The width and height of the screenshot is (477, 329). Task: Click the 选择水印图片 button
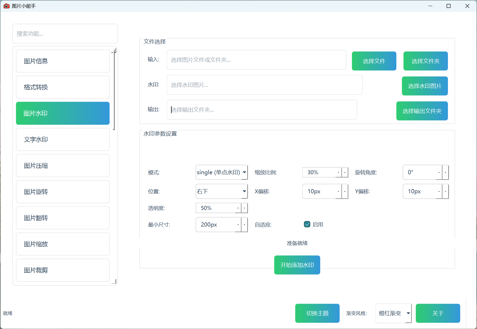(424, 86)
